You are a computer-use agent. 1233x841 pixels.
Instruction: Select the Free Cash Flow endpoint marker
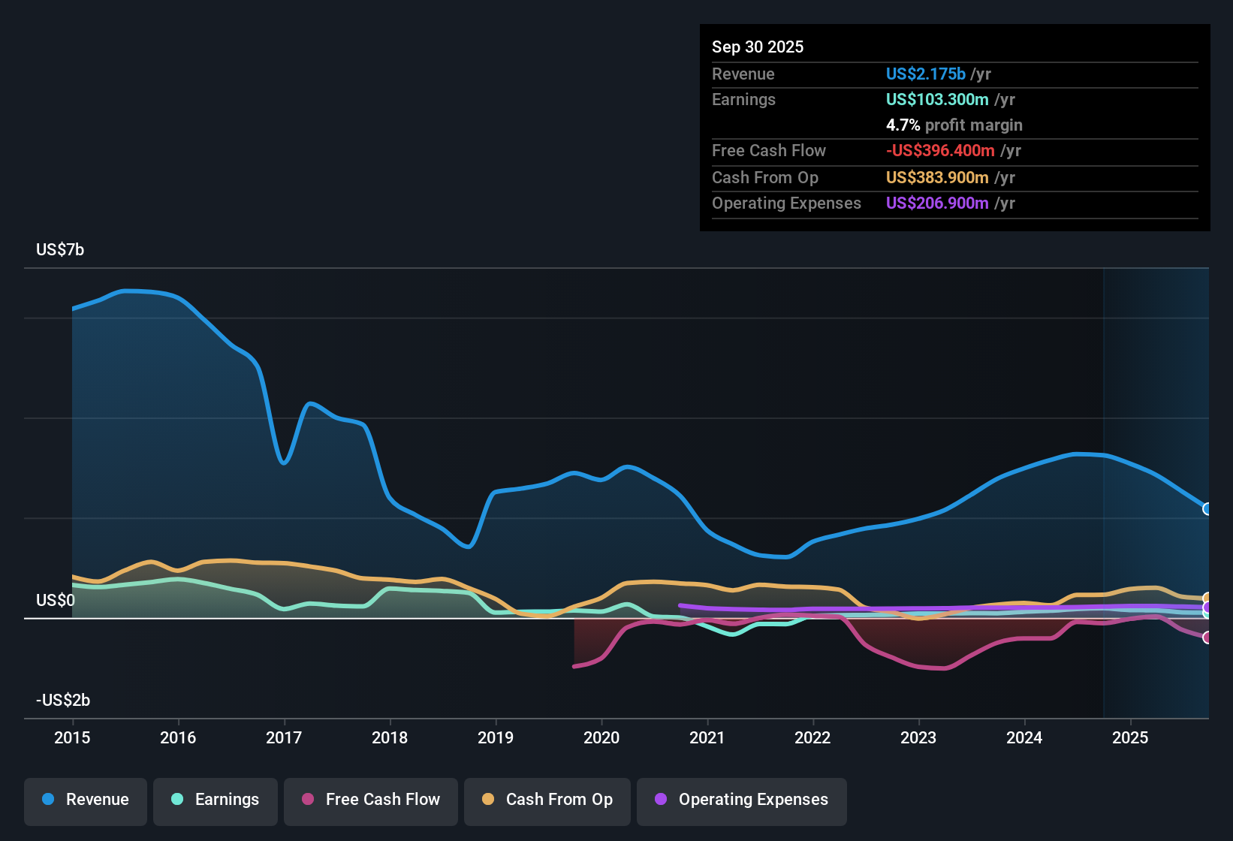tap(1207, 638)
